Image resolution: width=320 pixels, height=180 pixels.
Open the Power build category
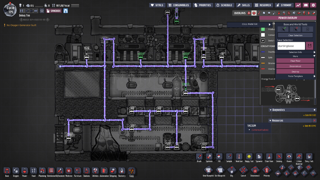tap(25, 171)
